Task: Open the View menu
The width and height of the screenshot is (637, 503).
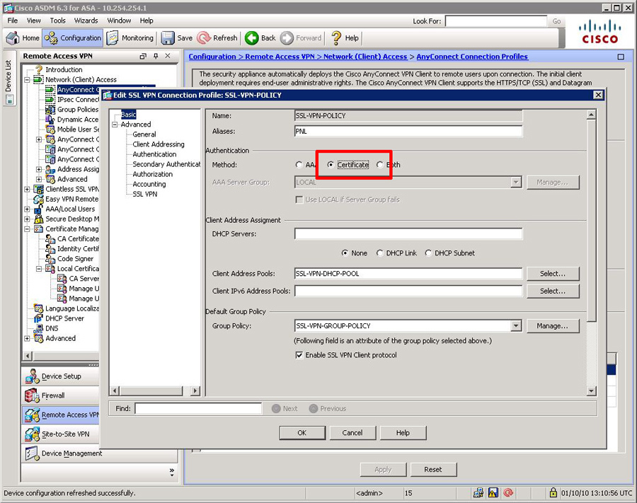Action: tap(34, 21)
